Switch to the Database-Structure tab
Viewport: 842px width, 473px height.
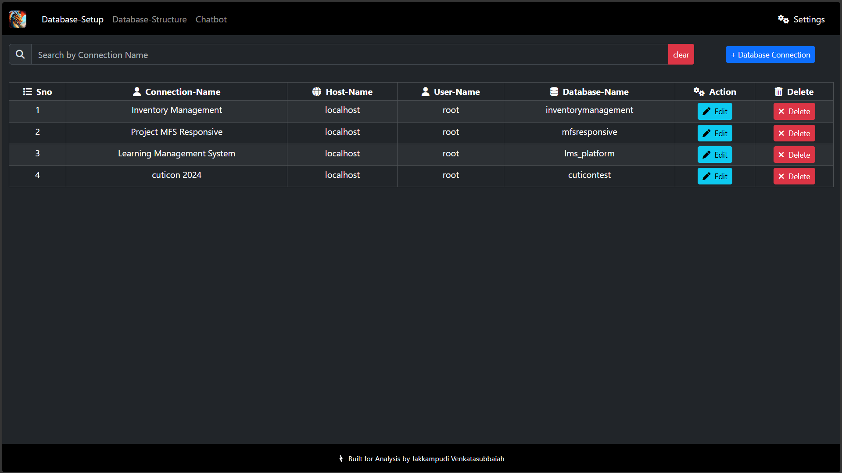coord(149,19)
